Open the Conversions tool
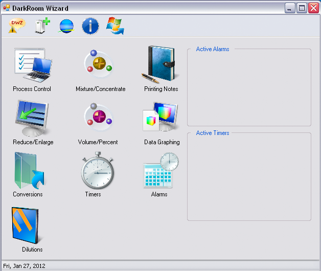The image size is (321, 271). 29,172
